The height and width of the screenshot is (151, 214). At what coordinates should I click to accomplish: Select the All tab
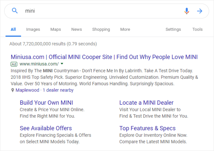pyautogui.click(x=13, y=29)
